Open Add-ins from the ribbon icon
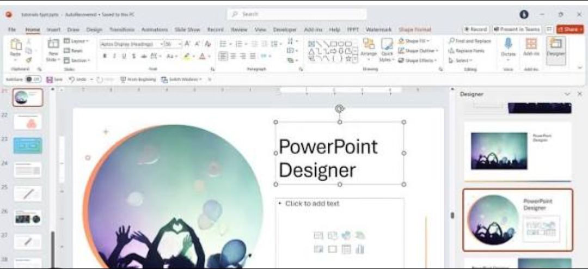 531,44
